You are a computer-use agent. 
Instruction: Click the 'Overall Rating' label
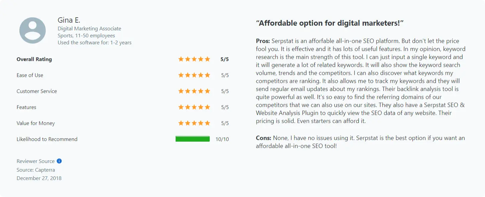point(34,59)
